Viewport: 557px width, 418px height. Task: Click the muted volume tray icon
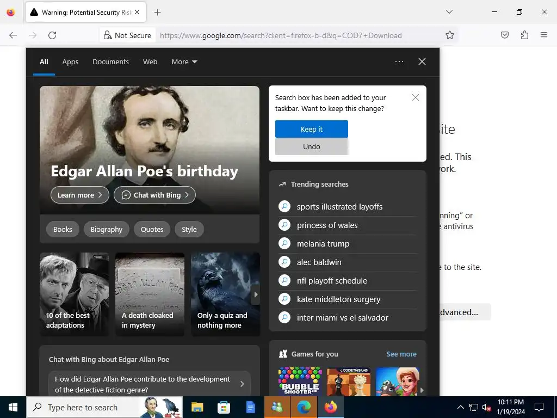coord(487,407)
